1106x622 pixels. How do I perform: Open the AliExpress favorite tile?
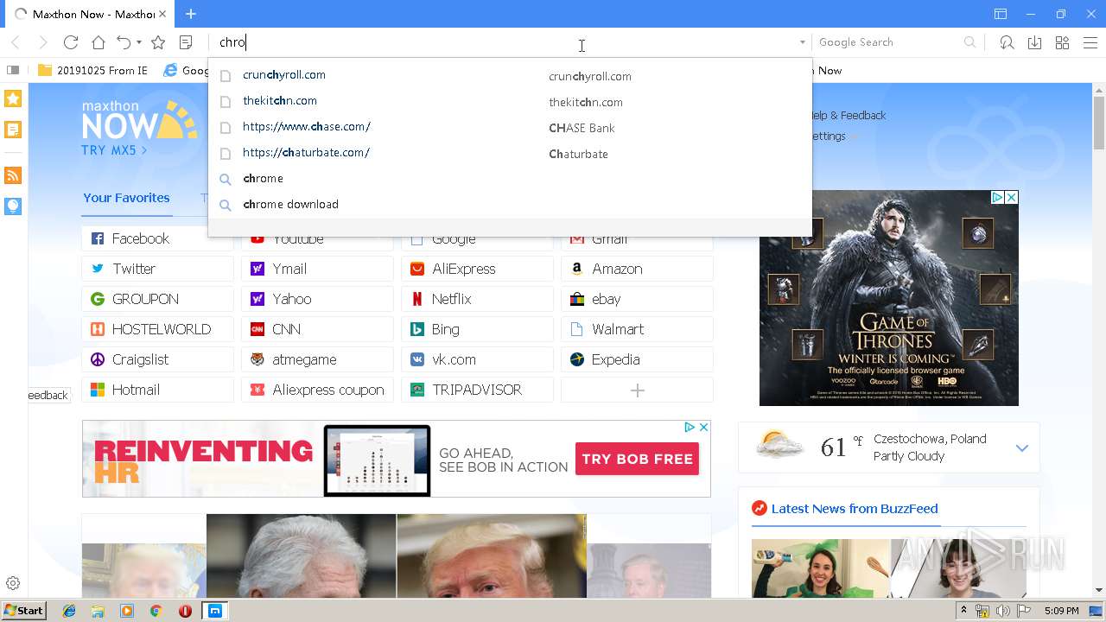[477, 269]
